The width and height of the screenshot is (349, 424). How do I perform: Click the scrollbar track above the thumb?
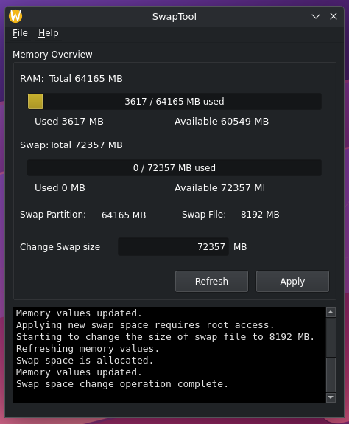coord(331,338)
